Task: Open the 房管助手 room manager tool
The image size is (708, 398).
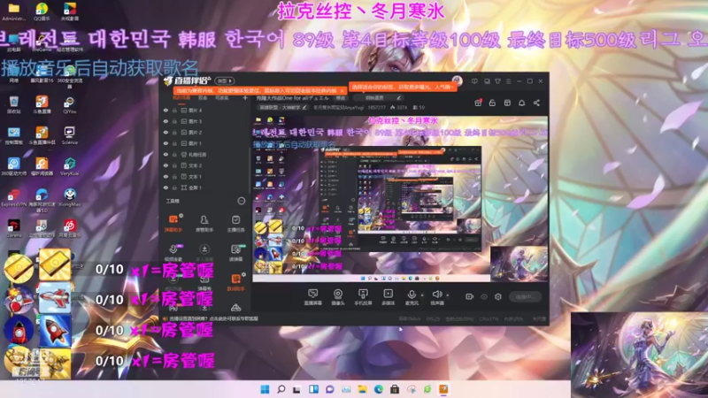Action: (204, 224)
